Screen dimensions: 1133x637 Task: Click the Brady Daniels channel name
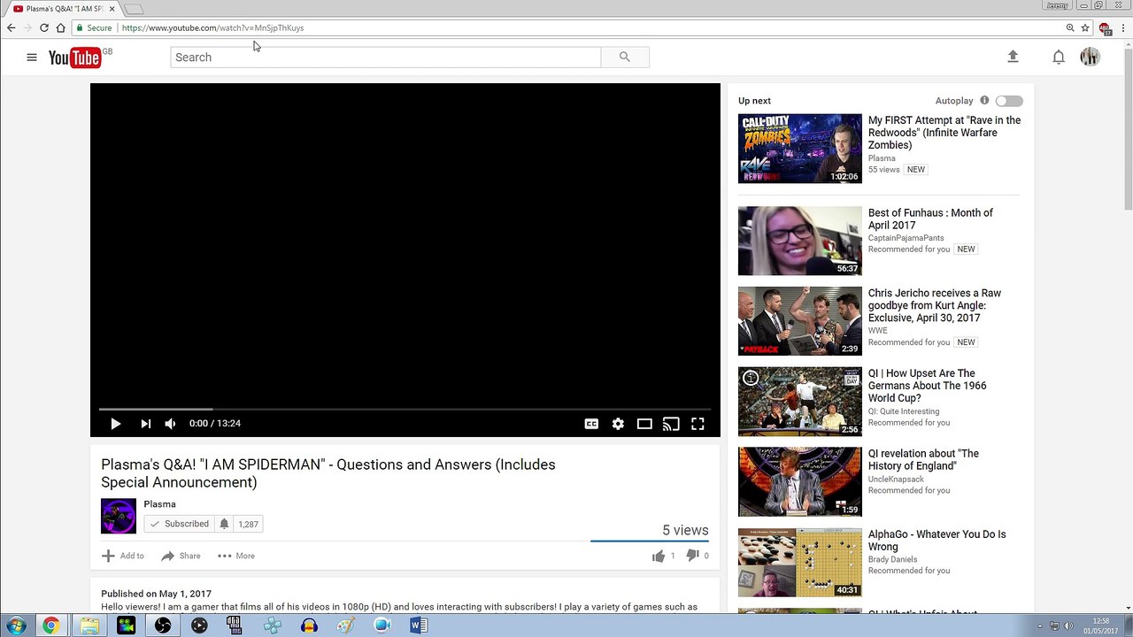892,560
